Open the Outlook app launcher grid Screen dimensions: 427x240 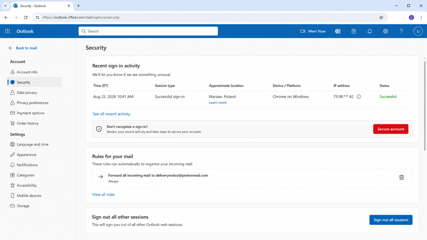click(x=7, y=31)
